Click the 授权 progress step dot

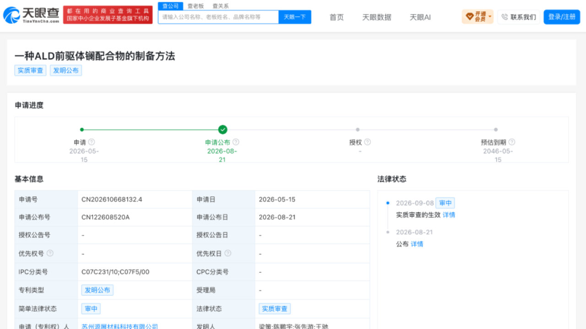pyautogui.click(x=358, y=129)
